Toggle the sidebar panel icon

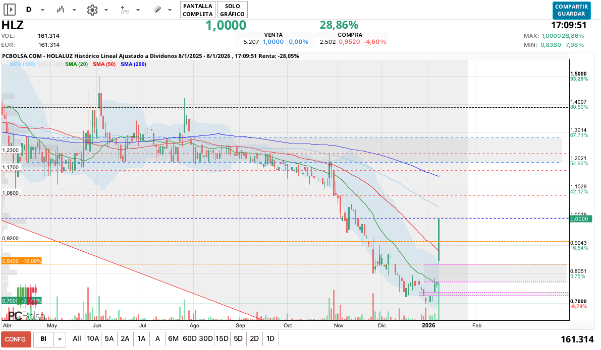coord(10,10)
